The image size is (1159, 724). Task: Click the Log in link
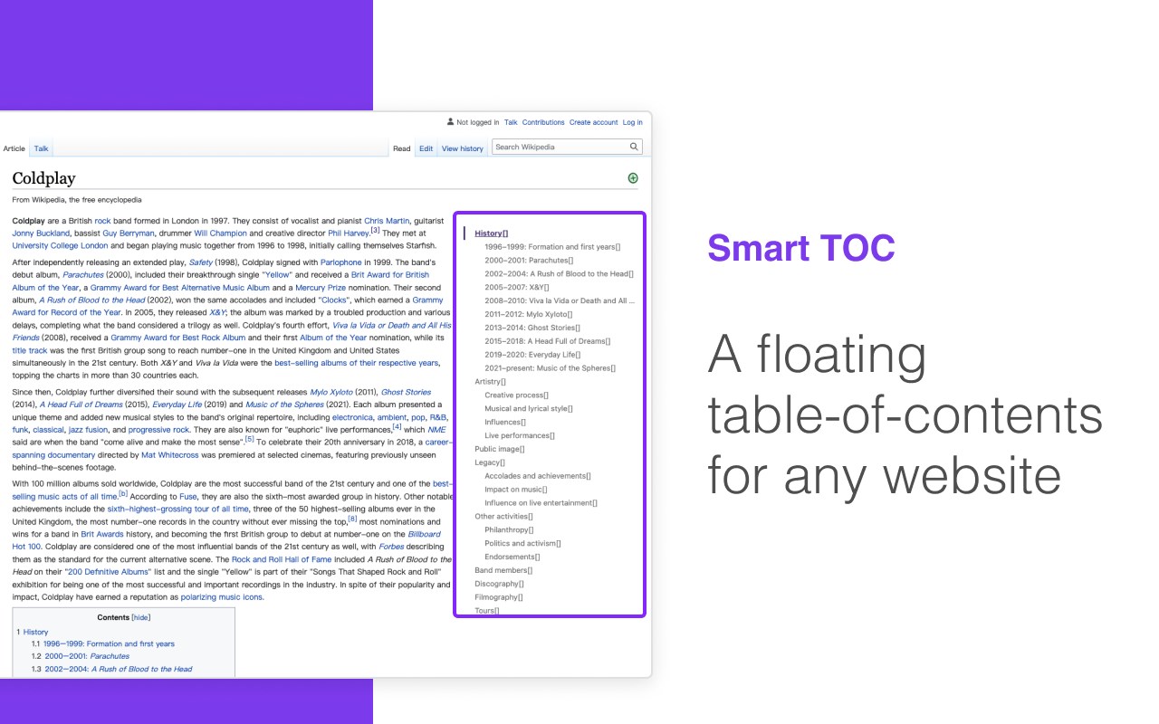(x=632, y=122)
